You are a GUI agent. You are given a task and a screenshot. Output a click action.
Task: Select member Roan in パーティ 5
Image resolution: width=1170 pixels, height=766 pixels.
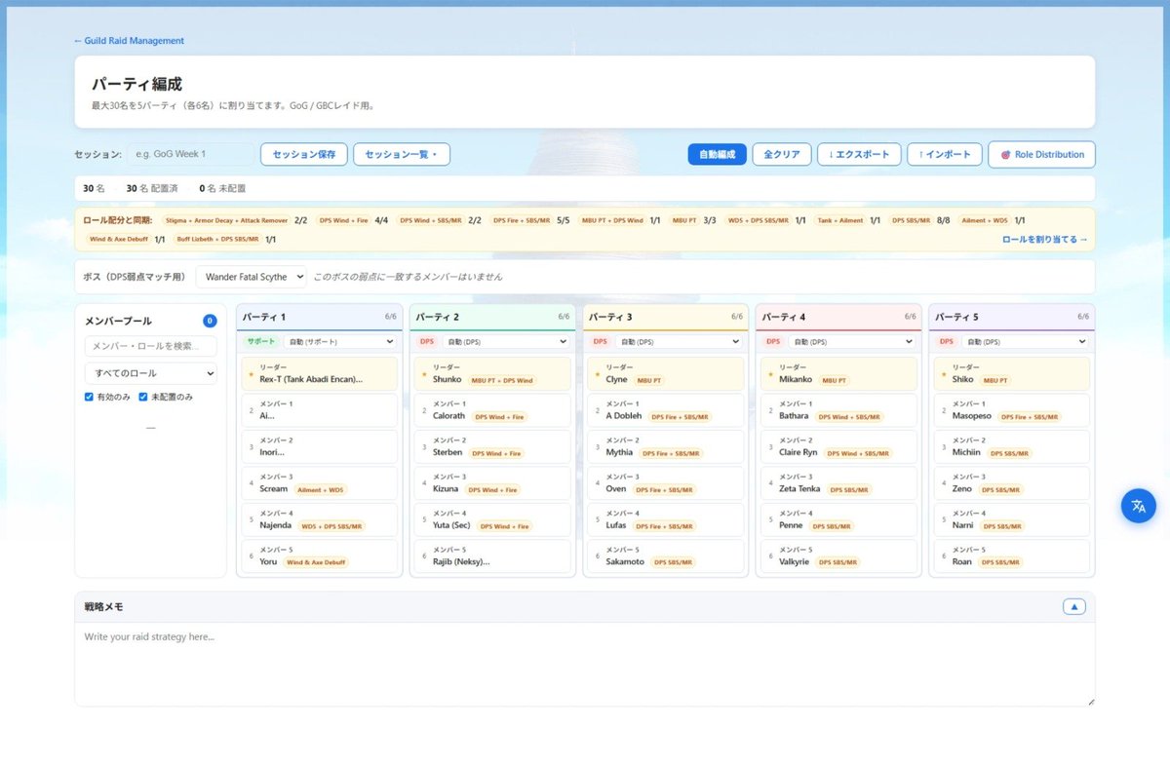[1012, 556]
